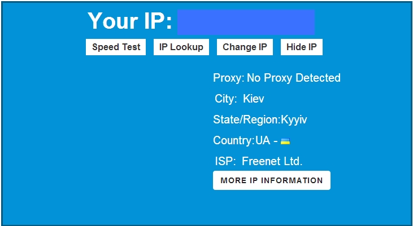The image size is (413, 226).
Task: Choose the Hide IP button
Action: pyautogui.click(x=302, y=47)
